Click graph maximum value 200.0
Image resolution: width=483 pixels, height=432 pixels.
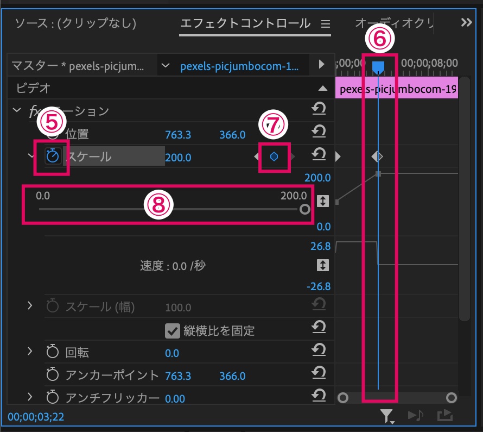click(x=317, y=178)
